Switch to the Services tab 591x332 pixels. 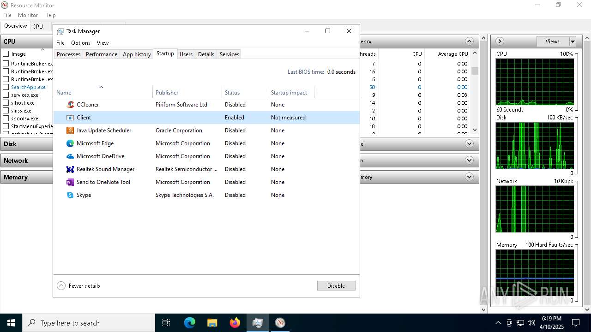[229, 54]
